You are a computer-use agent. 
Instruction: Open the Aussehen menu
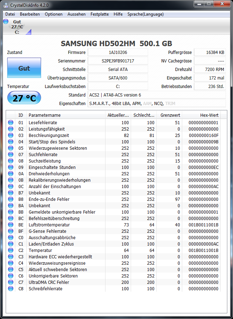click(x=76, y=14)
